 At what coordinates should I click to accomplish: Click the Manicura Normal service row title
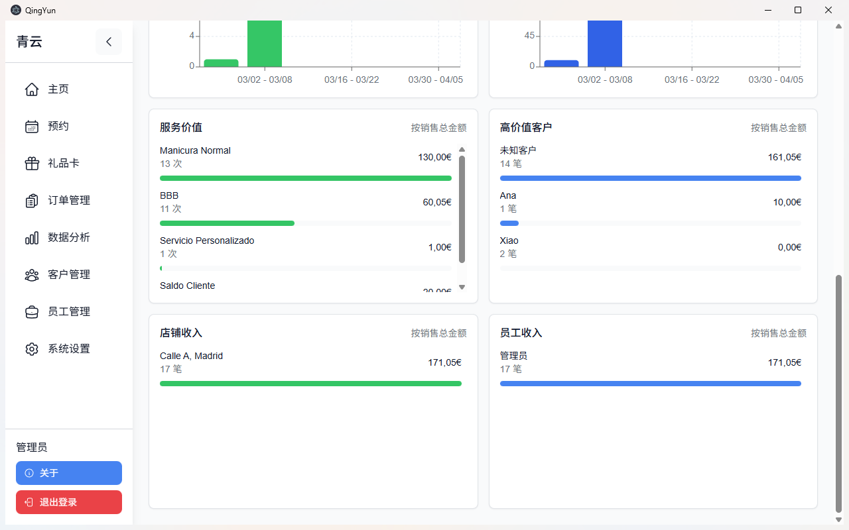[x=195, y=150]
